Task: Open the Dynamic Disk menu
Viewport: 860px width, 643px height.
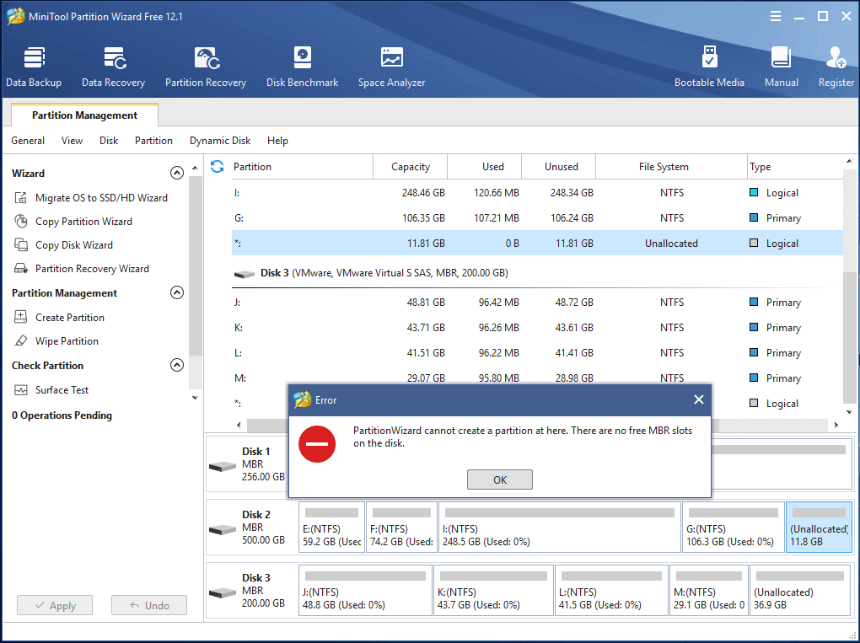Action: point(220,141)
